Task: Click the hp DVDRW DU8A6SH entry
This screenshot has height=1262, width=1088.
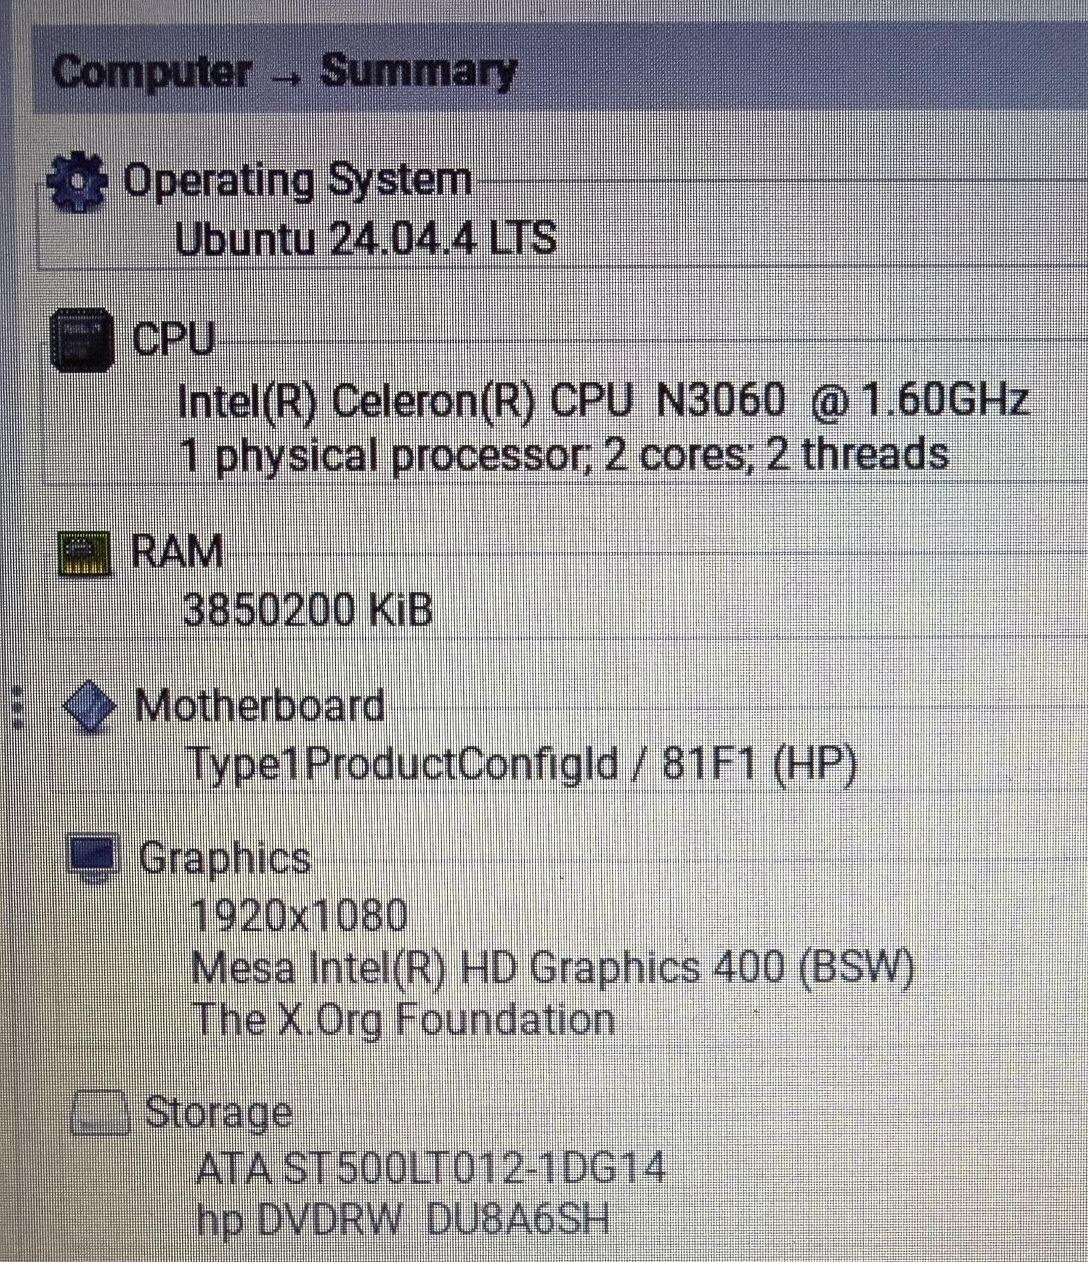Action: click(402, 1218)
